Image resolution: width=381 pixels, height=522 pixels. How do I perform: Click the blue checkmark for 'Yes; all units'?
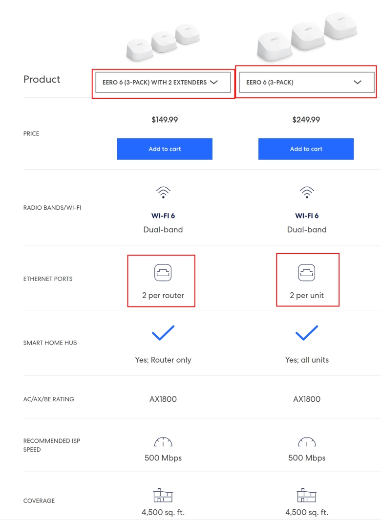(x=307, y=334)
